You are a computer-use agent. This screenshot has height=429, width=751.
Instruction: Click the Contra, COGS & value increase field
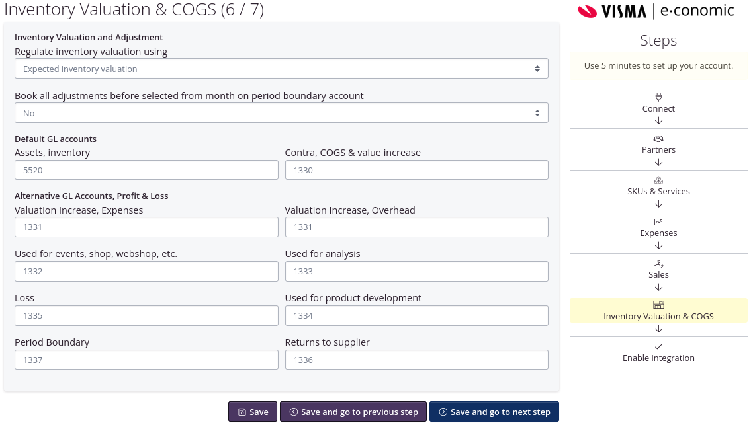pos(416,170)
